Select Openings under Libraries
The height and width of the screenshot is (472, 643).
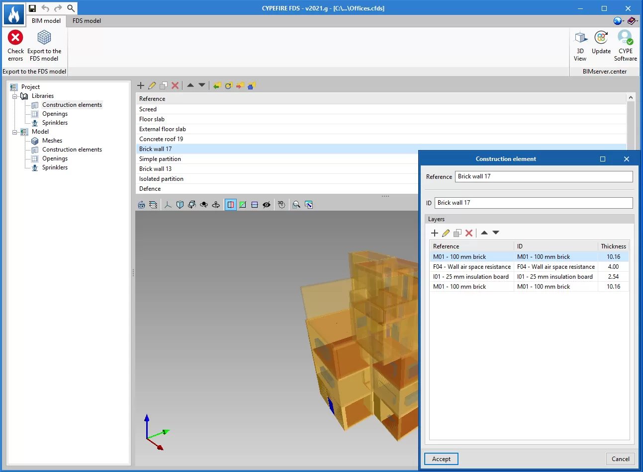(x=55, y=114)
